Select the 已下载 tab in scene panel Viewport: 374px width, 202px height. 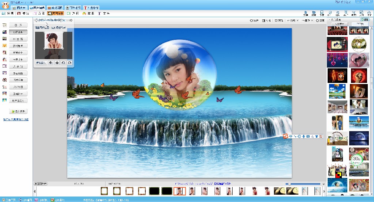point(360,24)
